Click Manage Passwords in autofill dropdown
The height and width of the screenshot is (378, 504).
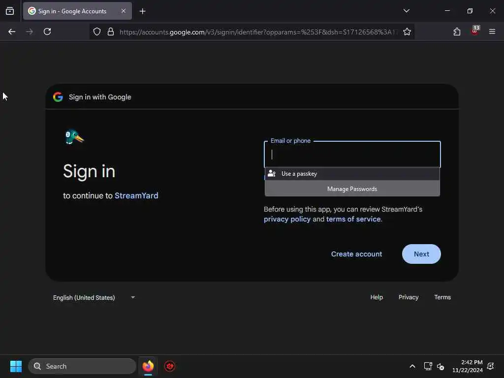(x=352, y=189)
